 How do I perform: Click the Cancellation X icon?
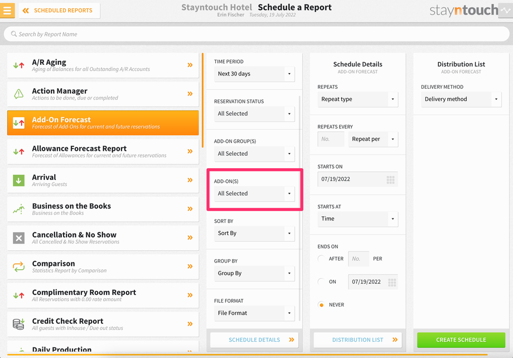(18, 238)
